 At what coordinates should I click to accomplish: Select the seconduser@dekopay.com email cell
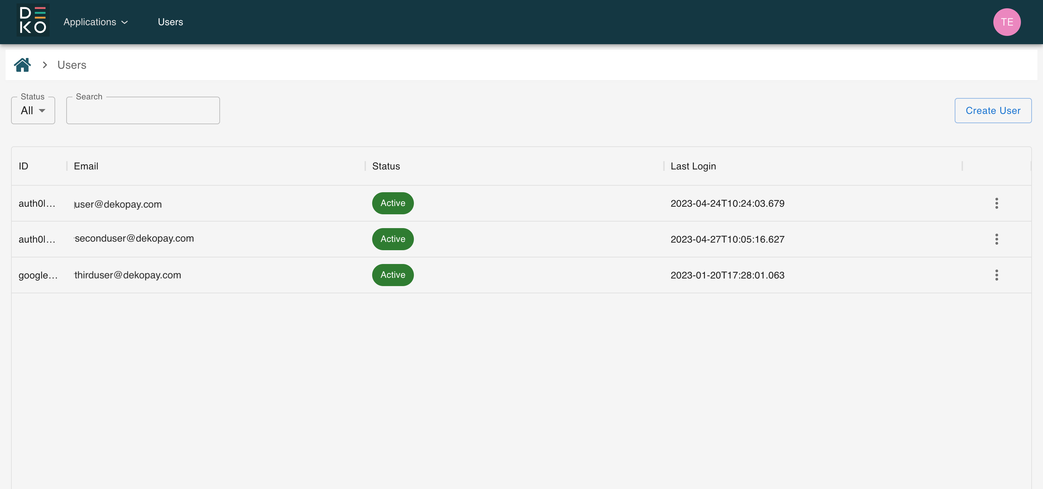click(134, 238)
